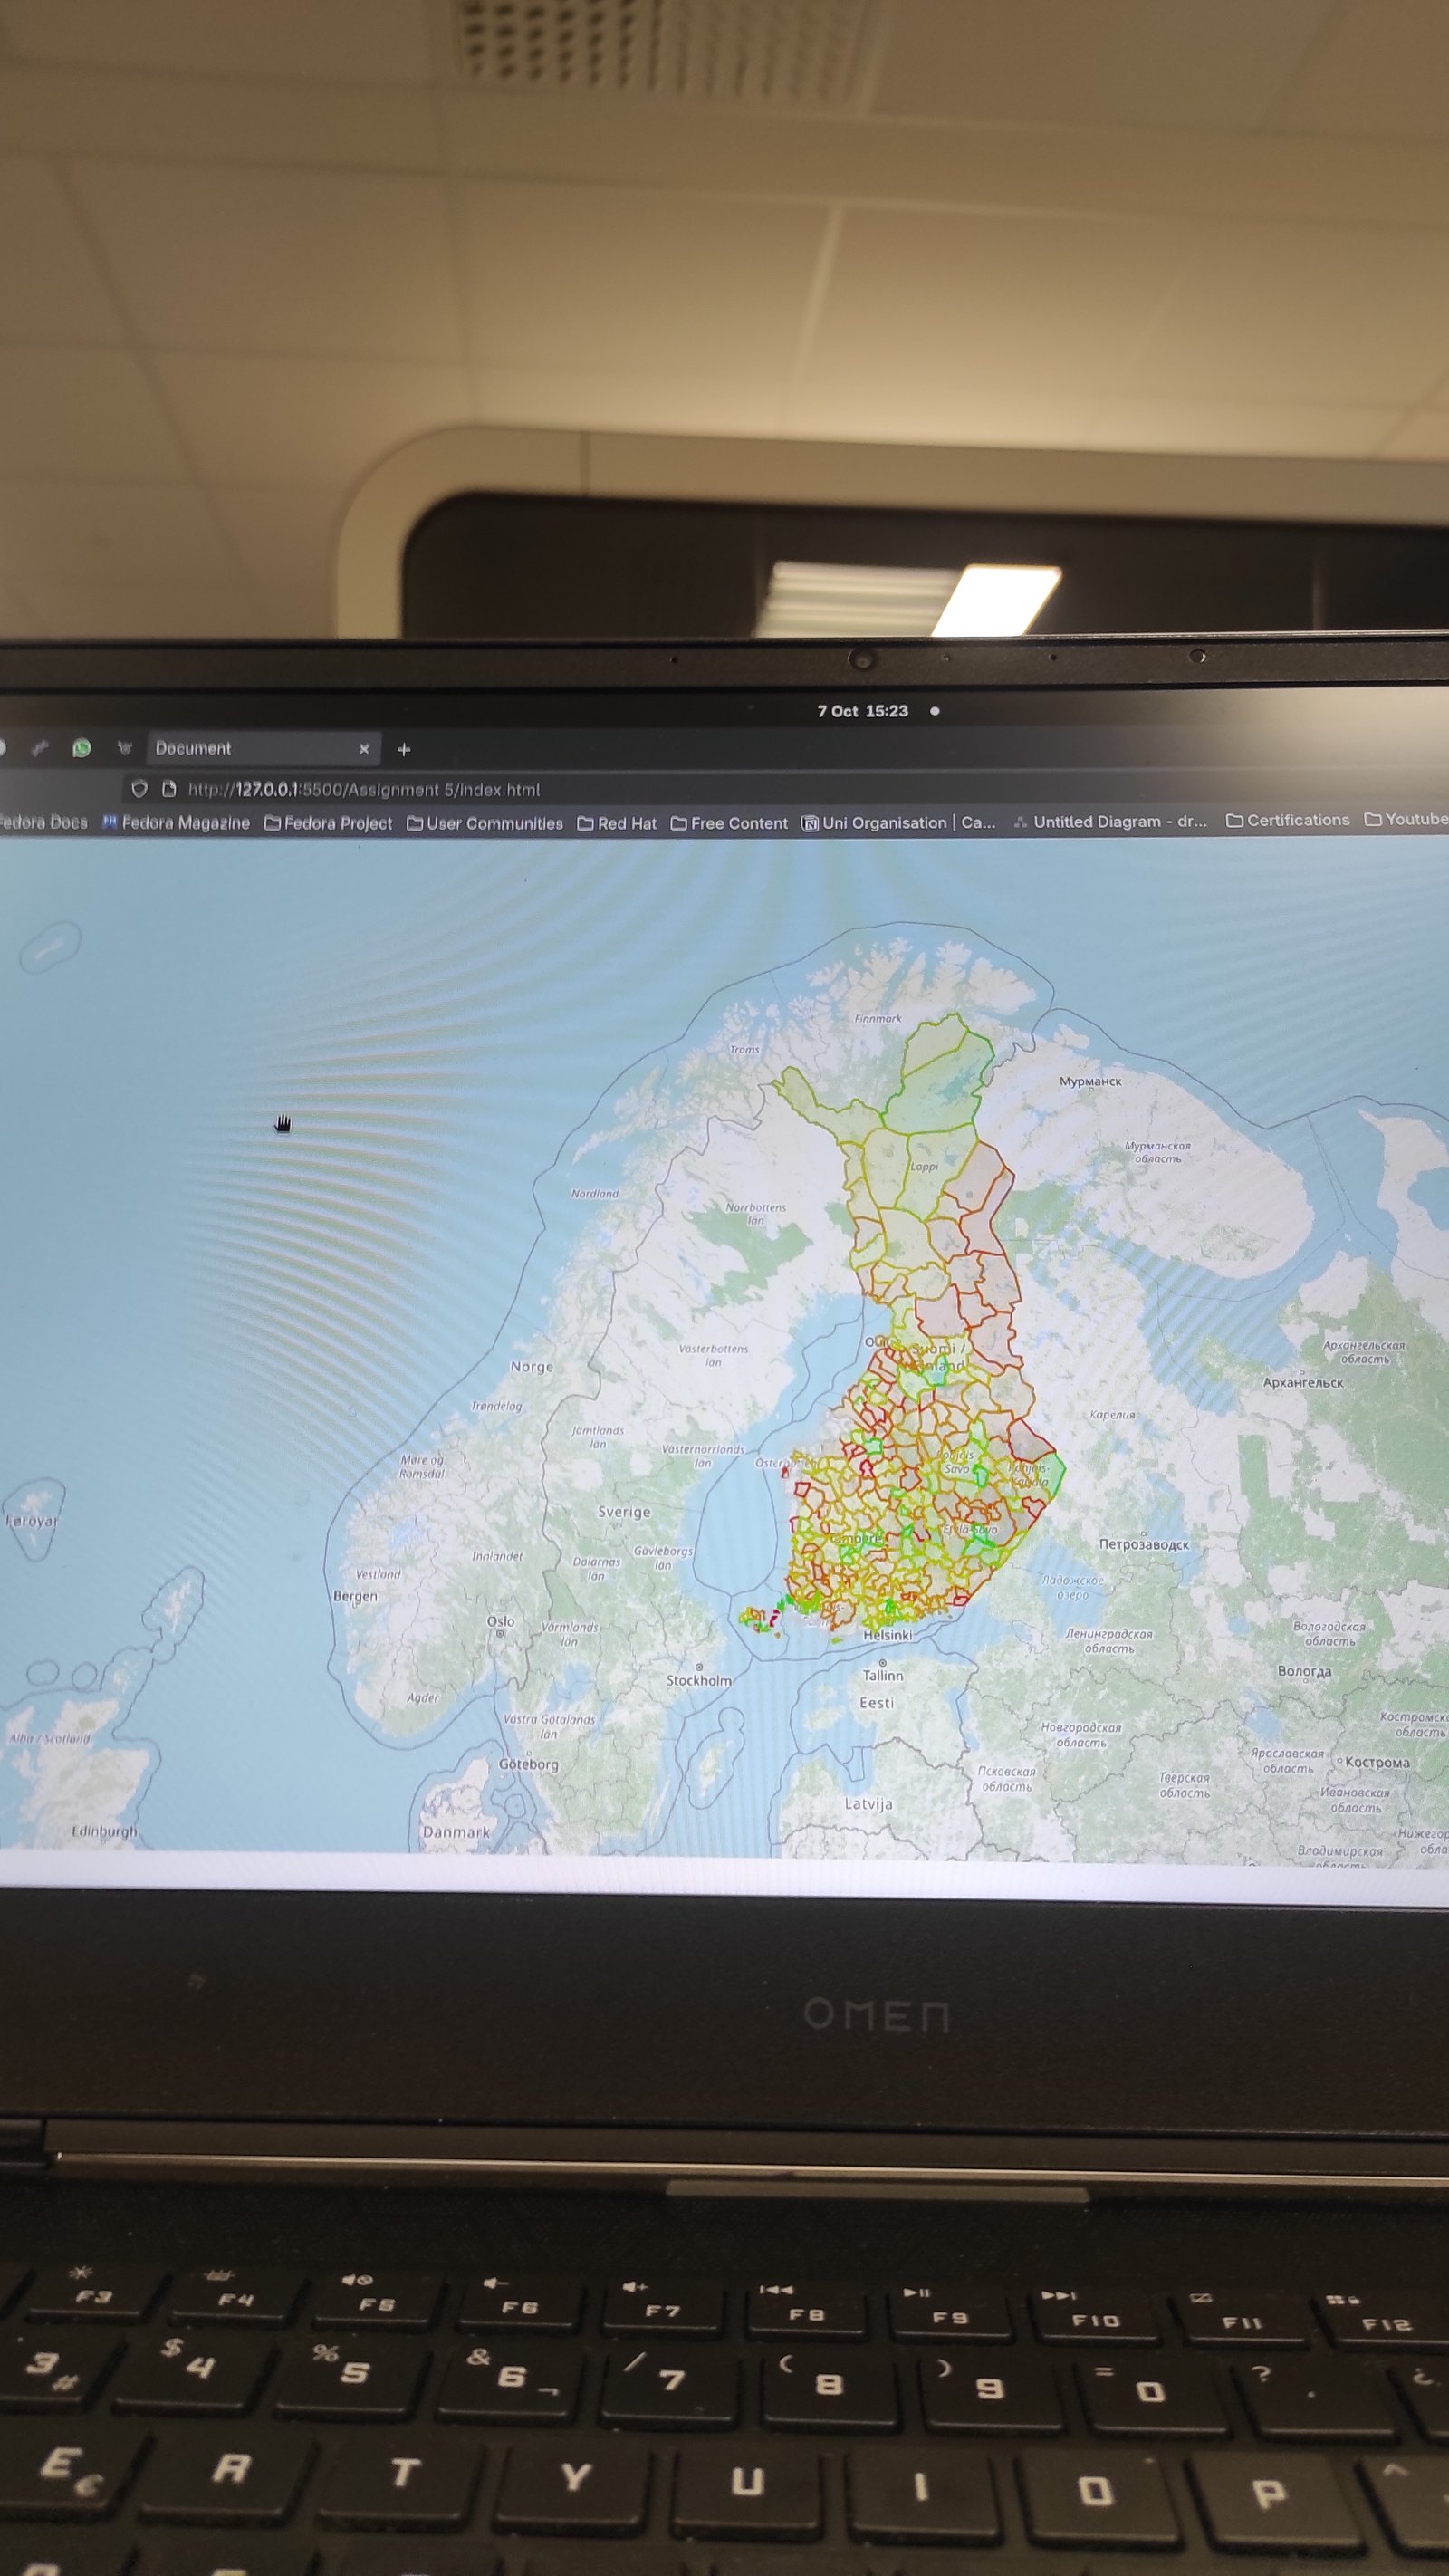Click the Gävleborgs län label

pyautogui.click(x=663, y=1557)
